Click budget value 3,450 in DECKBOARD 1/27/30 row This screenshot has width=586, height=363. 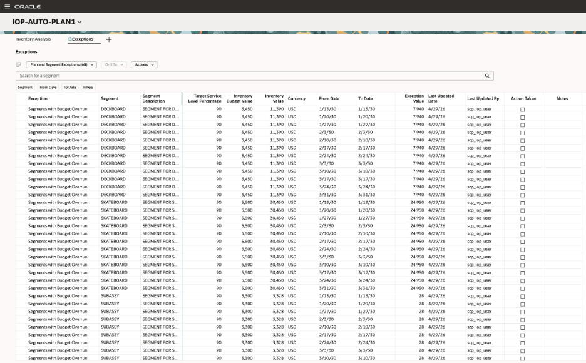click(x=247, y=125)
